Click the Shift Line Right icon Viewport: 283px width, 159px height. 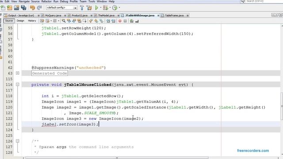pyautogui.click(x=113, y=21)
